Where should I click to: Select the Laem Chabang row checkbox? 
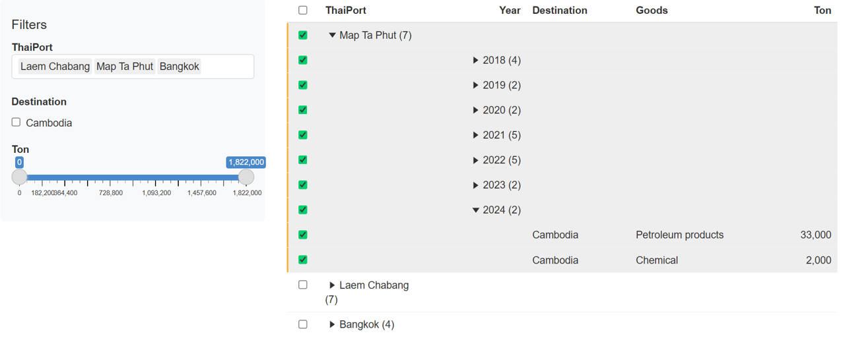click(x=303, y=285)
